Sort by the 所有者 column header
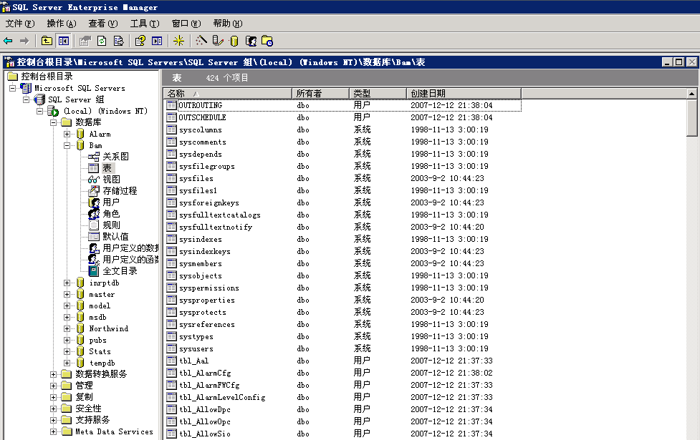 coord(320,93)
